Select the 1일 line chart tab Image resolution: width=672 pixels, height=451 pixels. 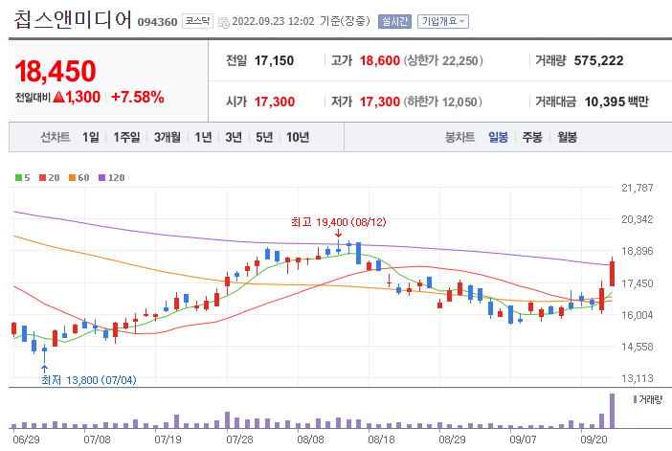(91, 137)
